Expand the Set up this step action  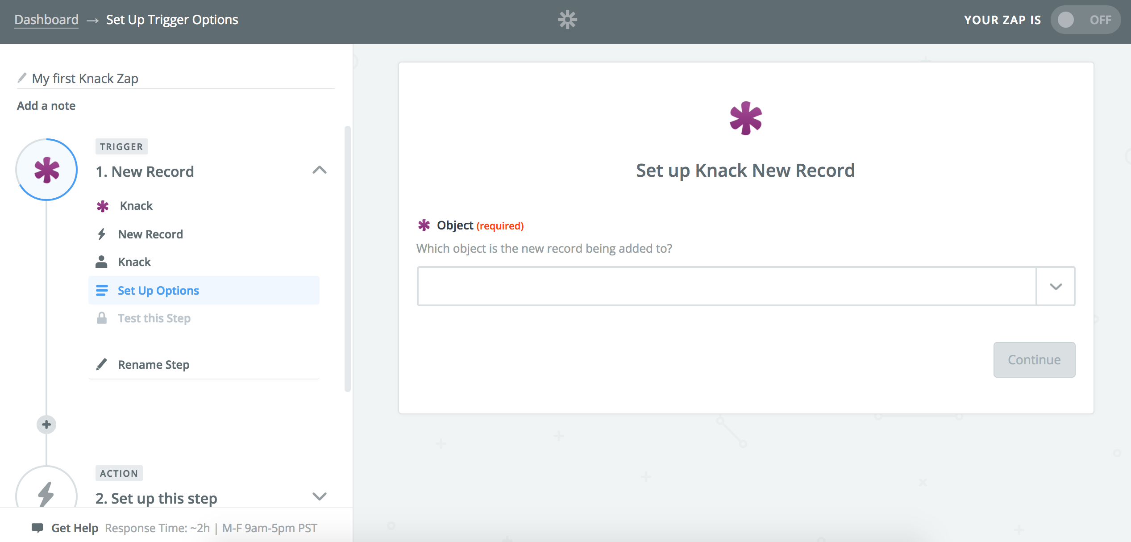[x=319, y=496]
